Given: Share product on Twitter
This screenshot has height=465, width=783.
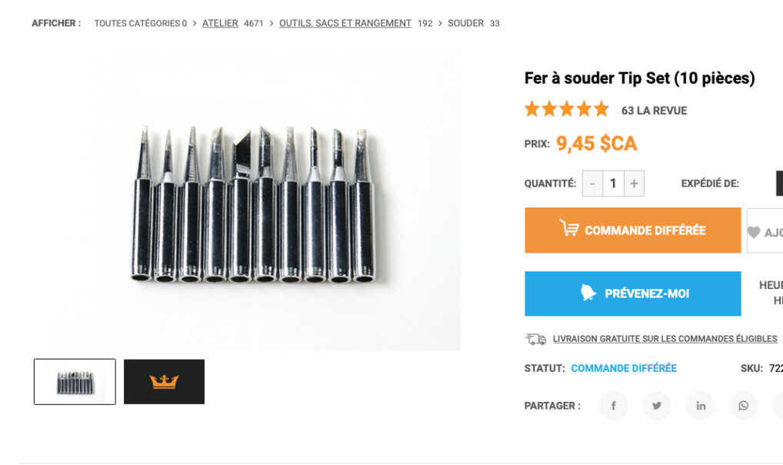Looking at the screenshot, I should point(657,406).
